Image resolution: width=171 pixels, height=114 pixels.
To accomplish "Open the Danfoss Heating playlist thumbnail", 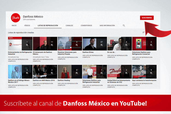I will [x=70, y=72].
